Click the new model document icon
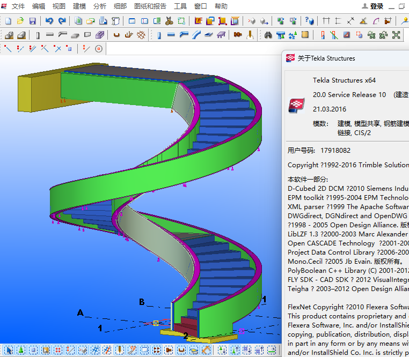409x357 pixels. 8,21
